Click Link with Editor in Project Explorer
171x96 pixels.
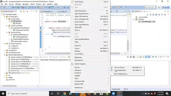[x=24, y=11]
